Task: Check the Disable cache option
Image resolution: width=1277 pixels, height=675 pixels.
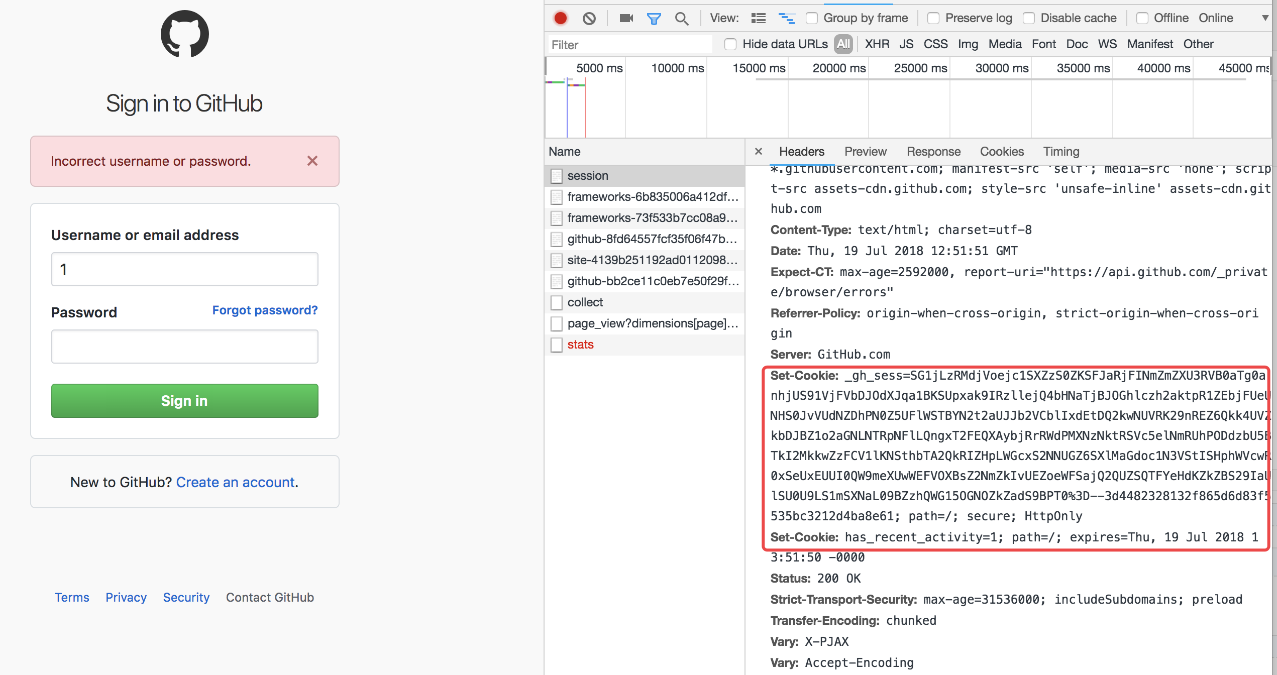Action: 1029,19
